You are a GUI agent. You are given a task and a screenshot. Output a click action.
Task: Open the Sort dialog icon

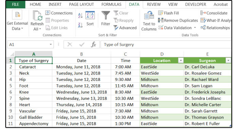click(90, 15)
